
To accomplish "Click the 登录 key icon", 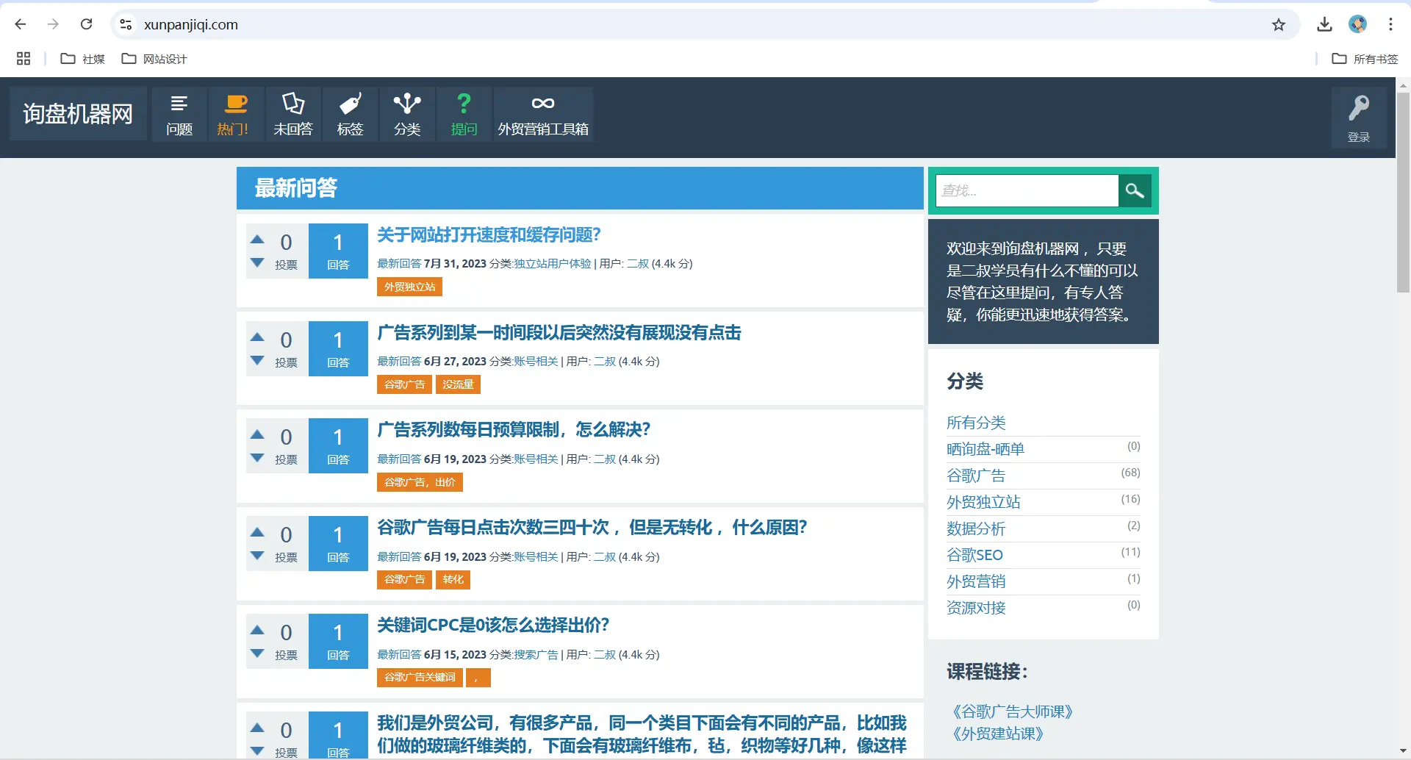I will [x=1359, y=118].
